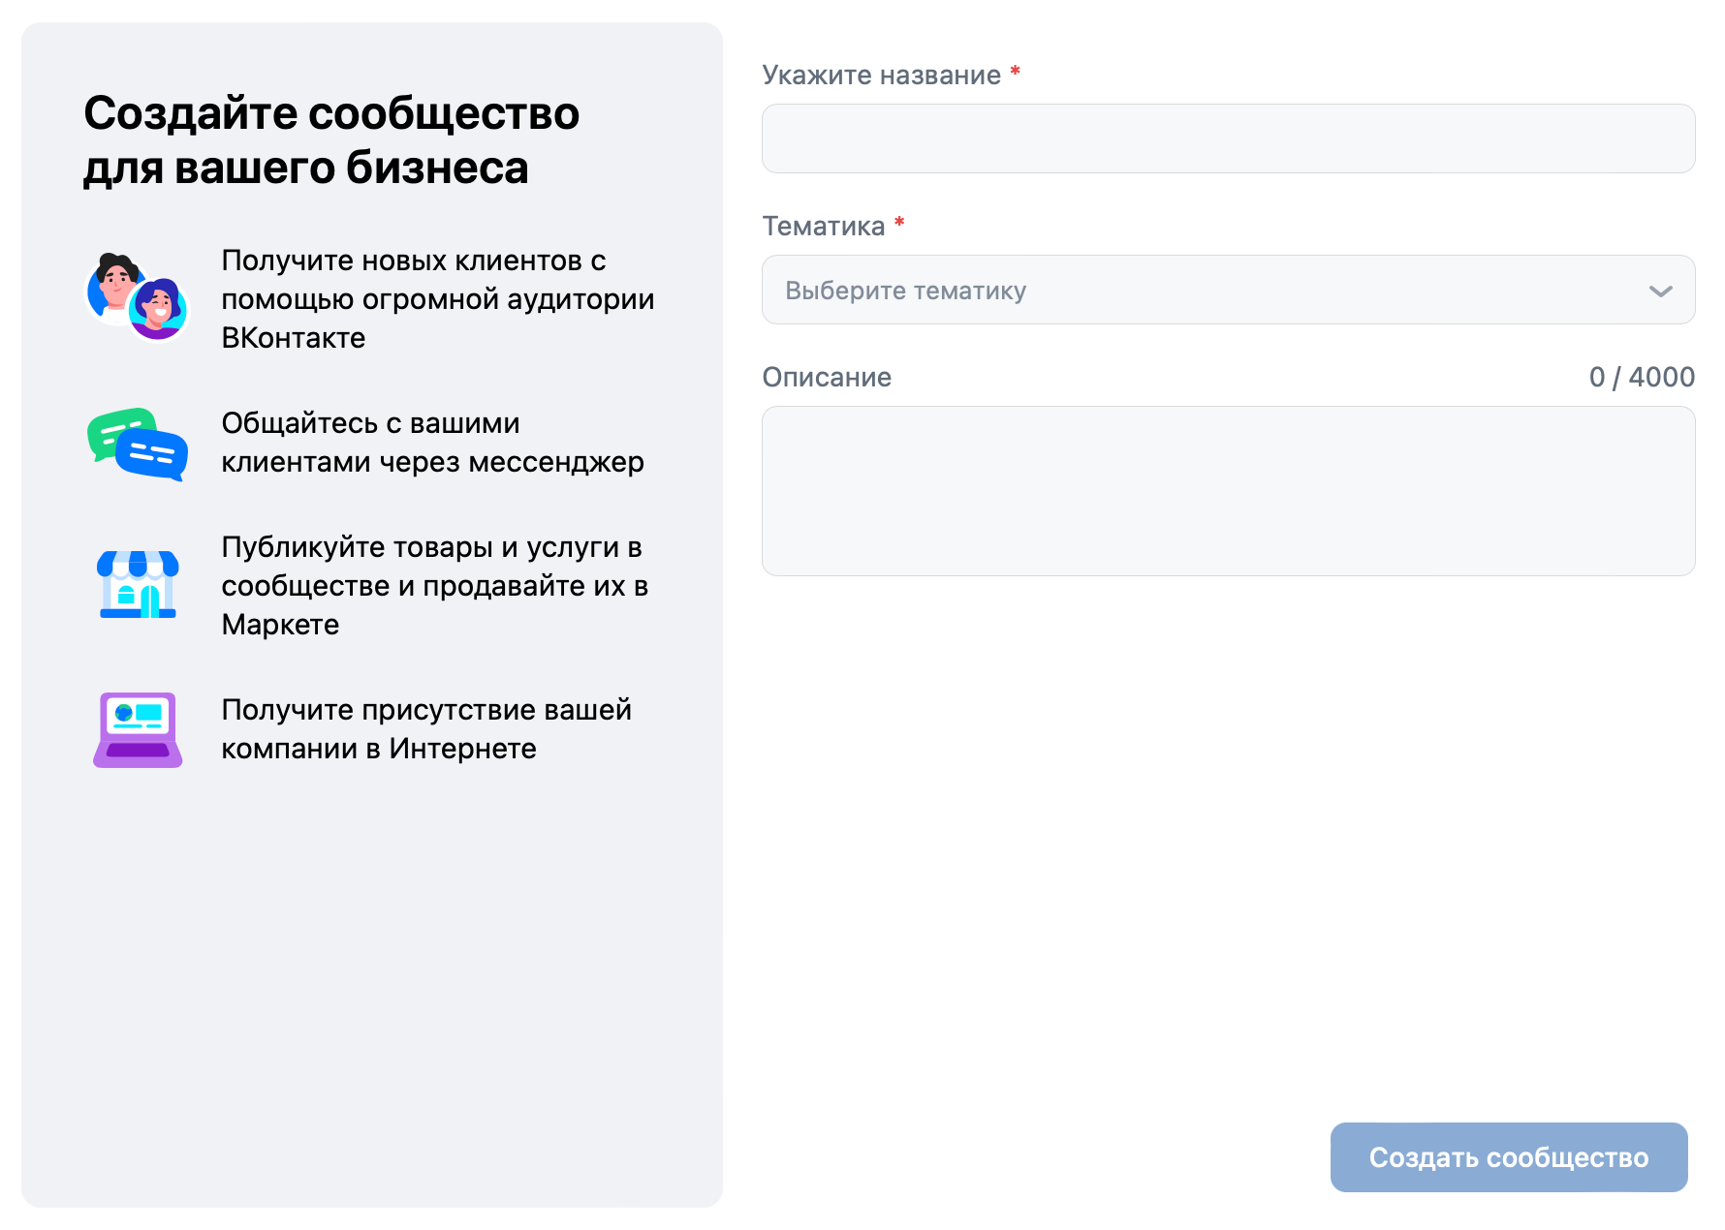The image size is (1725, 1230).
Task: Click inside the Описание text area
Action: click(x=1228, y=491)
